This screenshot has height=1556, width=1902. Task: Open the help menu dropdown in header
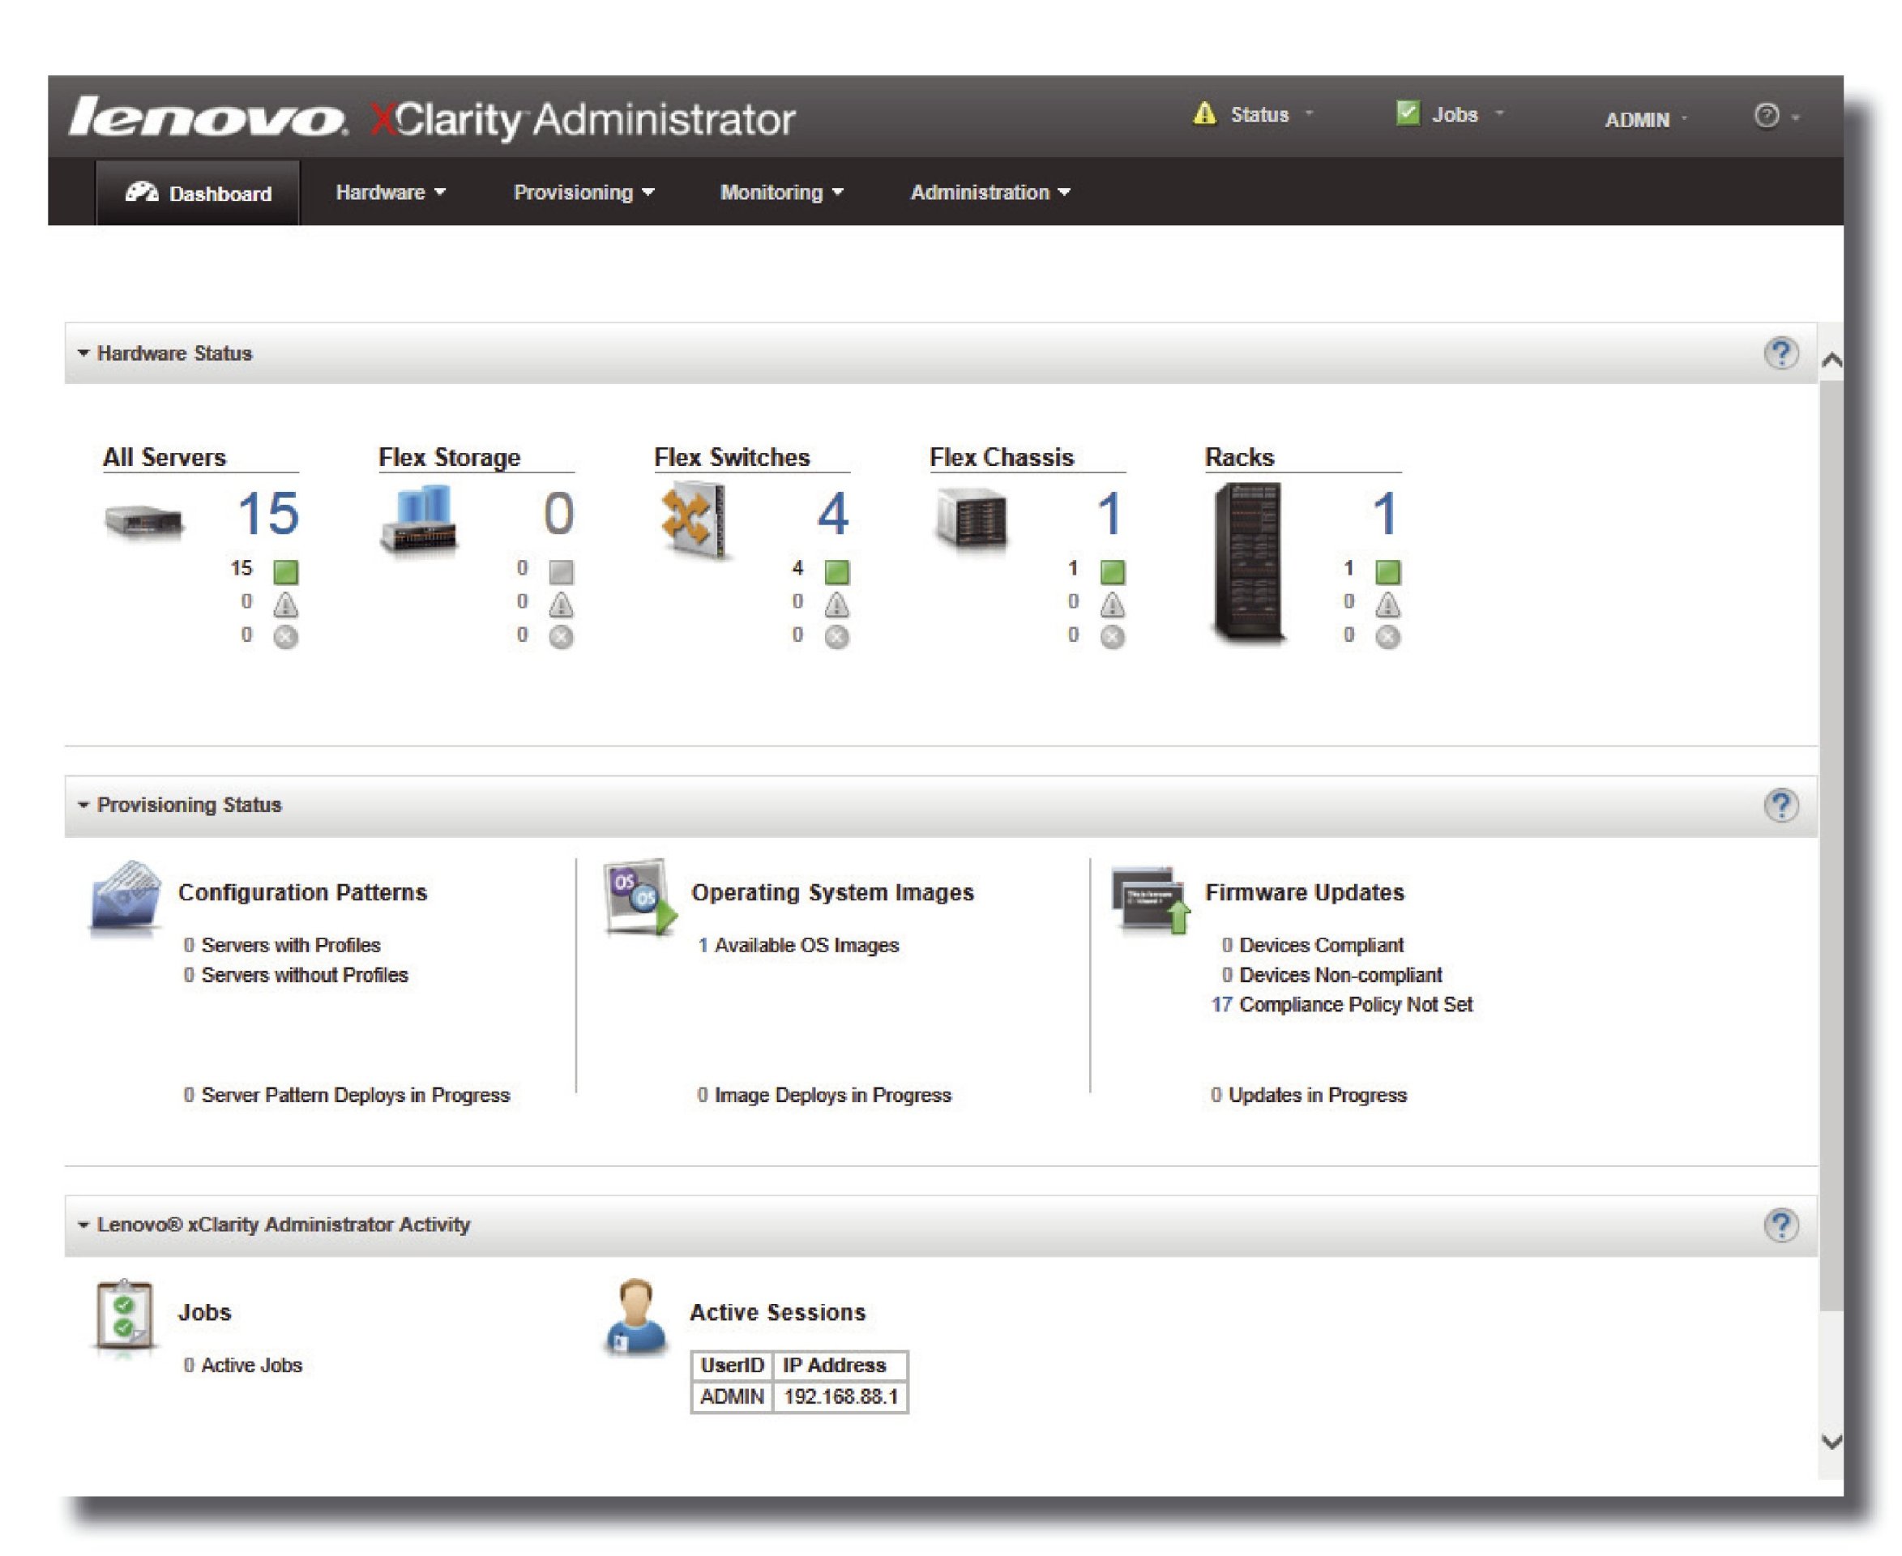(x=1776, y=117)
